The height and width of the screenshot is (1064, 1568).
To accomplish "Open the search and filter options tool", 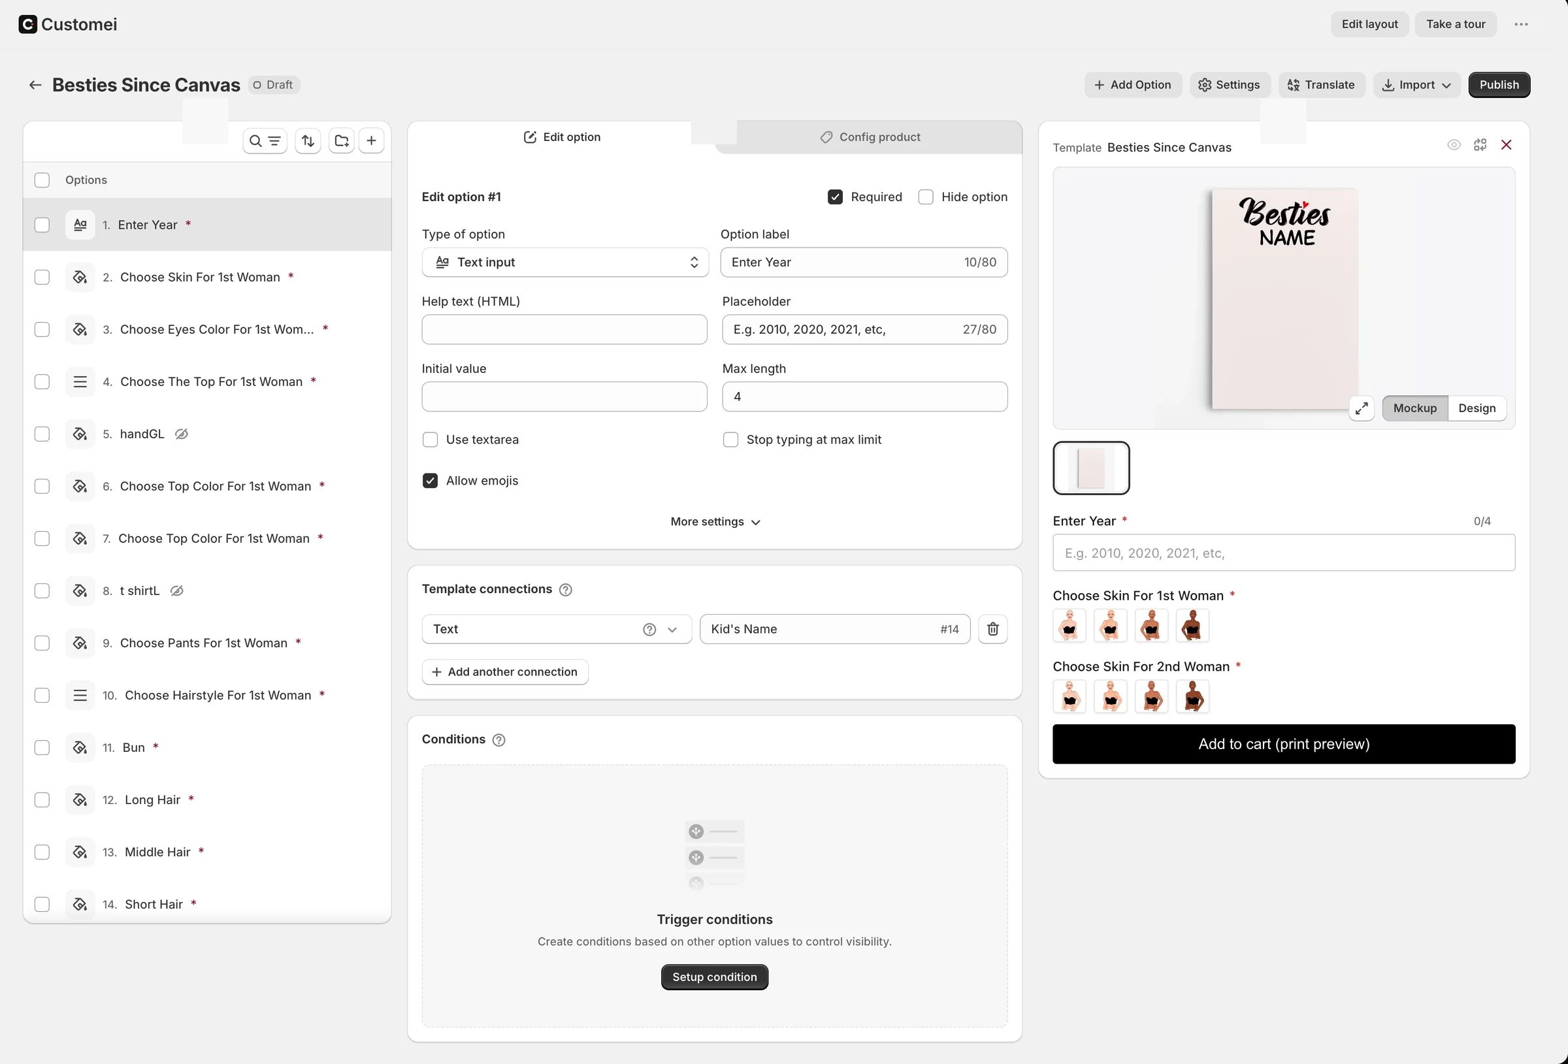I will pos(265,141).
